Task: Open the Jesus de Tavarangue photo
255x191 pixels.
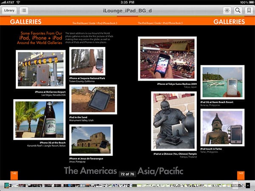Action: click(x=91, y=140)
